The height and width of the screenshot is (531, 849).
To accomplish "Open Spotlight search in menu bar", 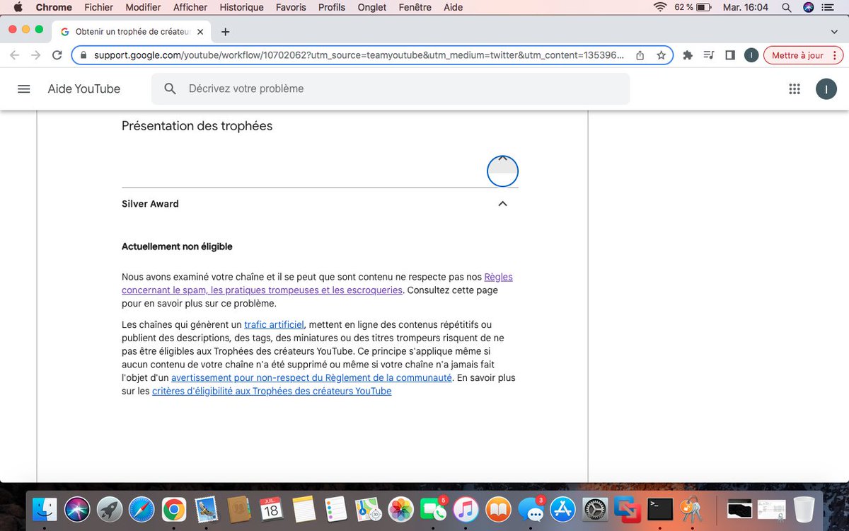I will pyautogui.click(x=787, y=7).
